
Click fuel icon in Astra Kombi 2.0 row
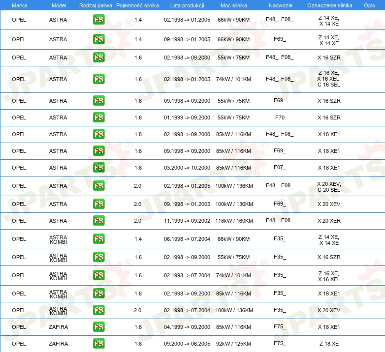[98, 310]
